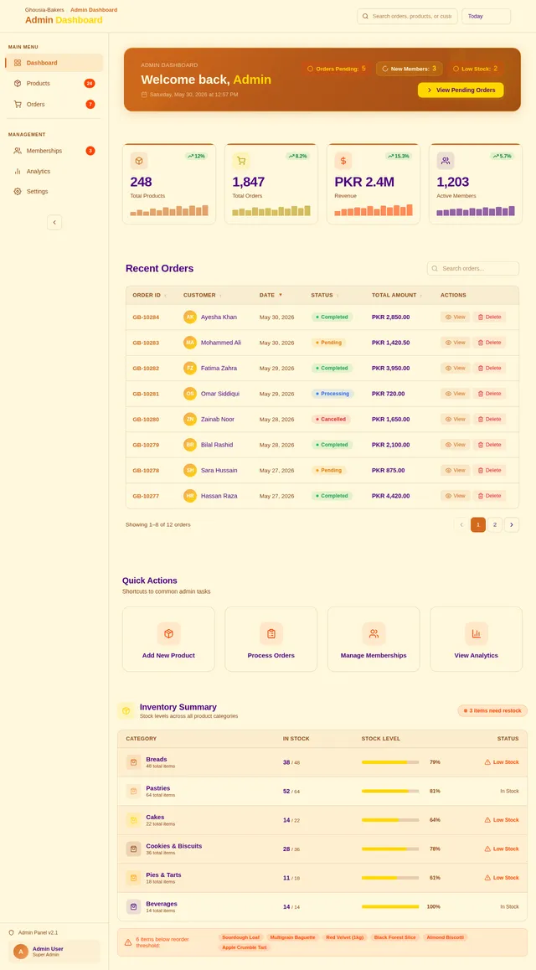Click the Breads stock level bar
The height and width of the screenshot is (970, 536).
point(390,762)
